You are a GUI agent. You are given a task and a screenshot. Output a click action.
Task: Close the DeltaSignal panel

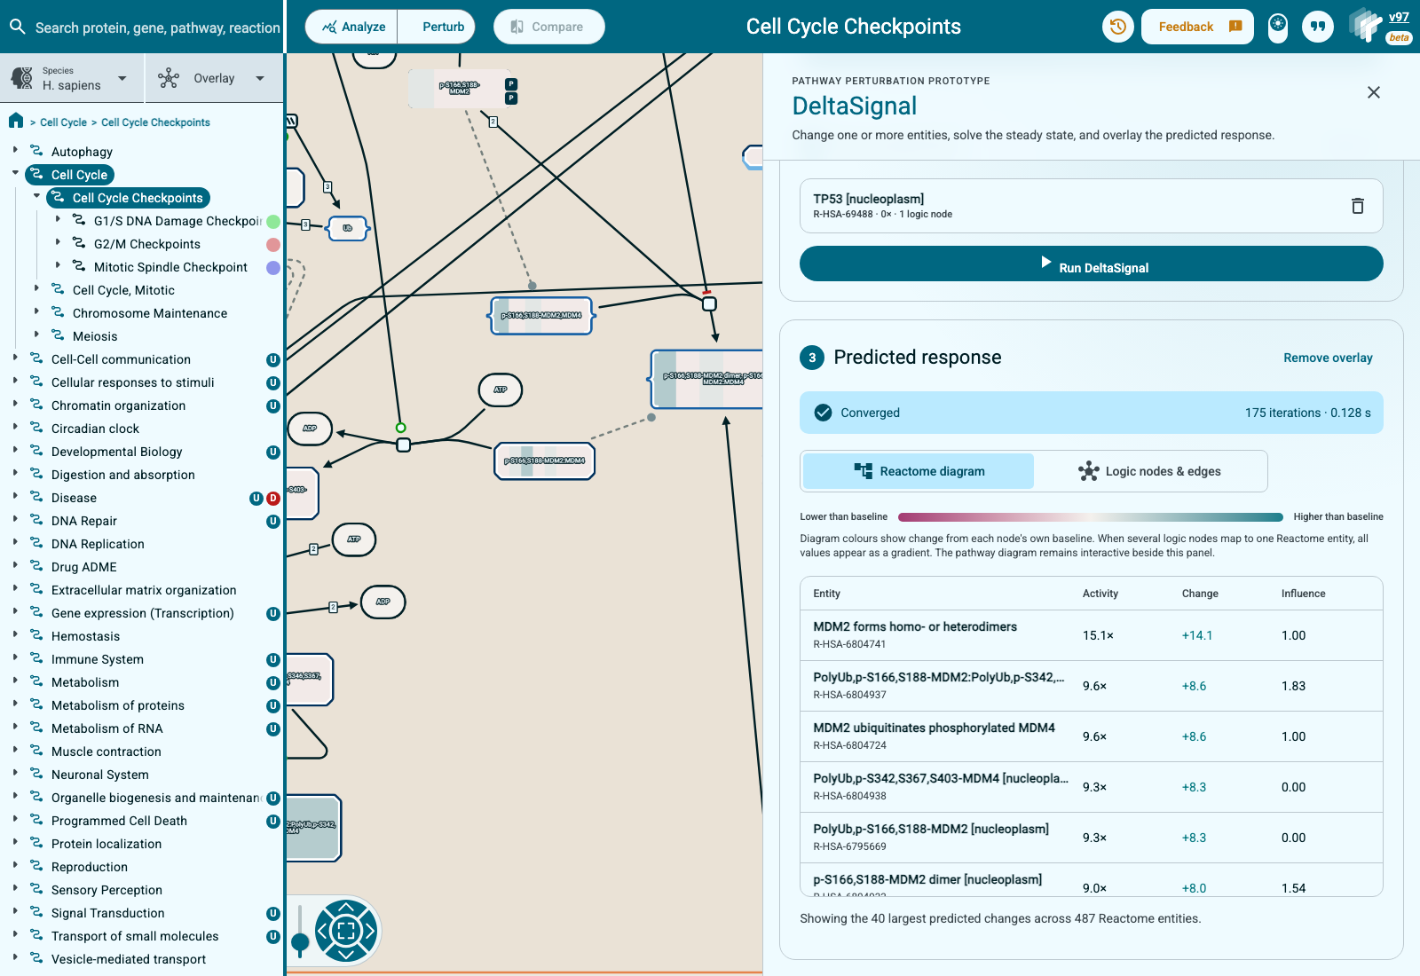pos(1373,92)
